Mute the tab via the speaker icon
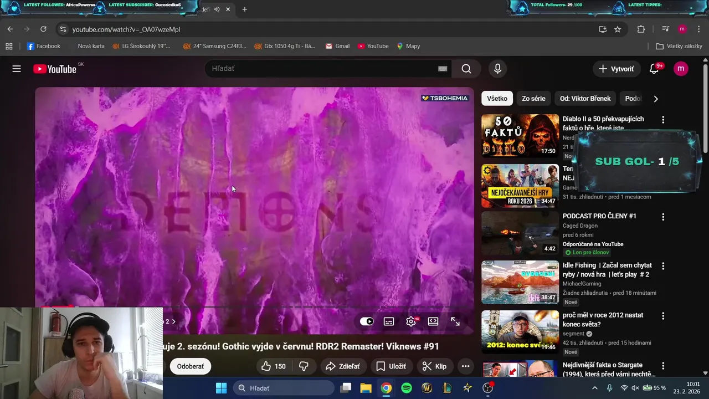Viewport: 709px width, 399px height. [x=217, y=9]
